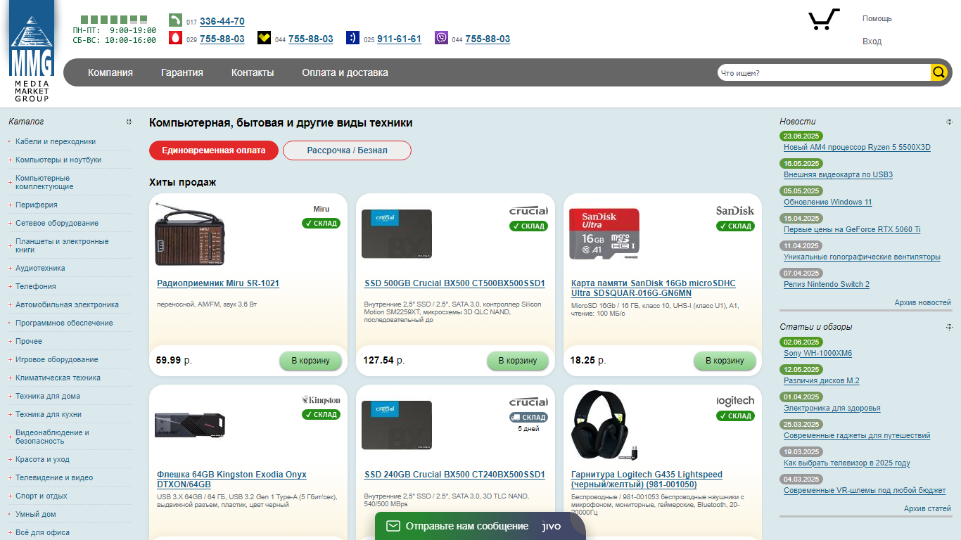Viewport: 961px width, 540px height.
Task: Click the Logitech G435 headset image
Action: click(x=604, y=425)
